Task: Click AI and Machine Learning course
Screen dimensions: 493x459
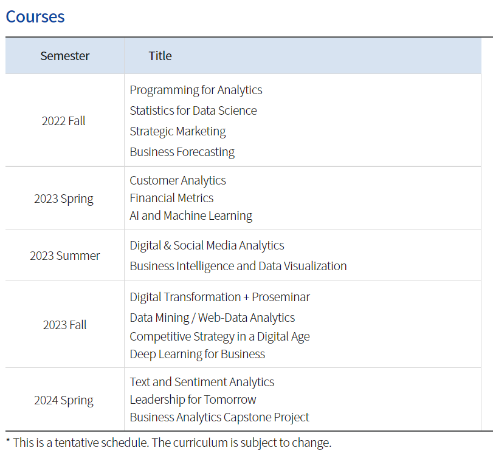Action: (x=191, y=216)
